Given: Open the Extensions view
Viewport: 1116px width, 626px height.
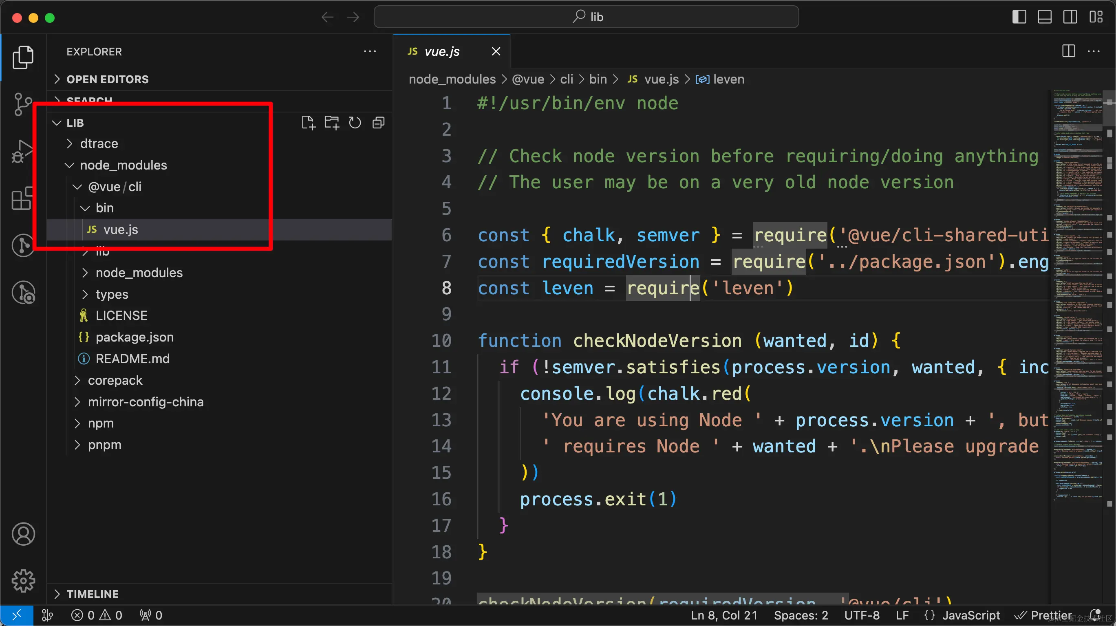Looking at the screenshot, I should [23, 198].
